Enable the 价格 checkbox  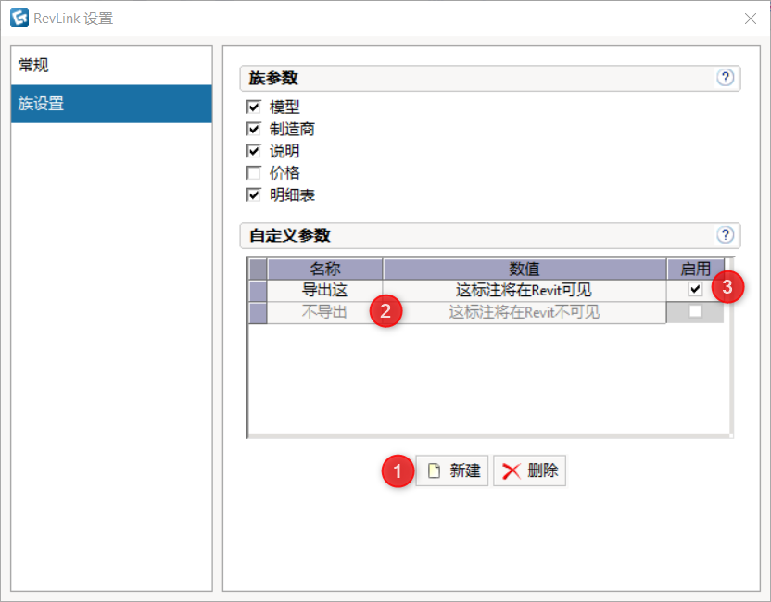coord(254,172)
